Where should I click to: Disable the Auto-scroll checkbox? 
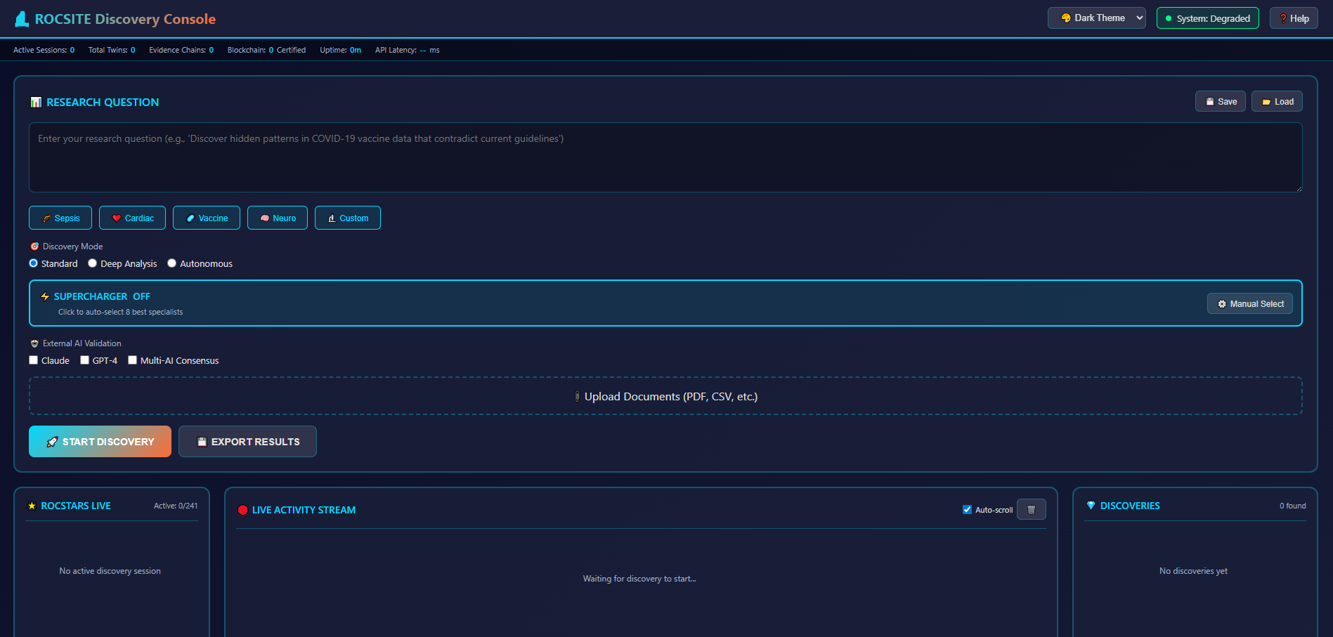(x=967, y=508)
